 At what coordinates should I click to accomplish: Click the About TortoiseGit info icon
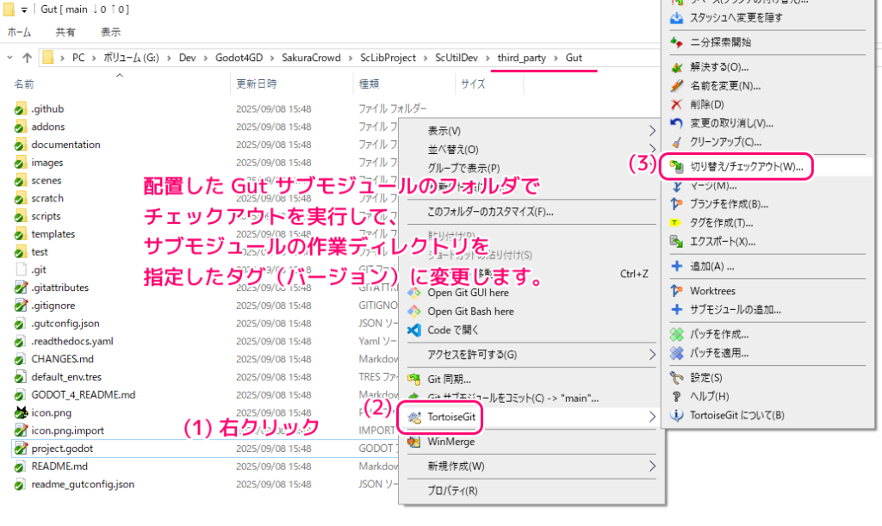[x=677, y=415]
